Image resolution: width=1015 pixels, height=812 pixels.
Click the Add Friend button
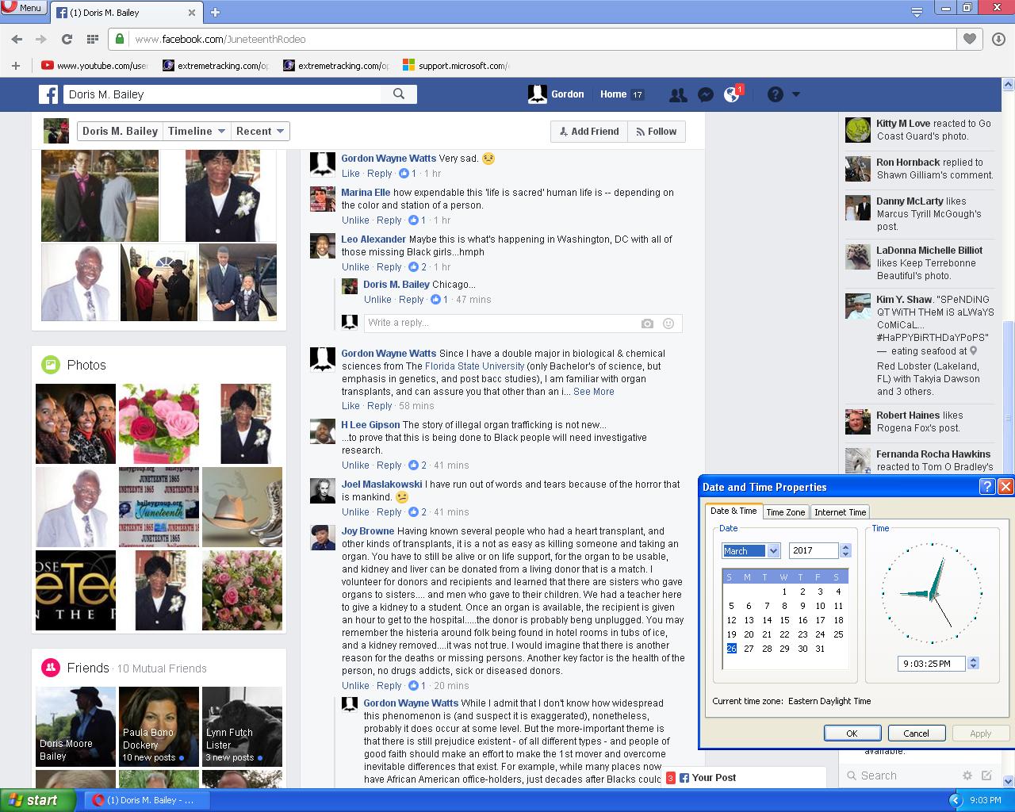click(x=589, y=132)
